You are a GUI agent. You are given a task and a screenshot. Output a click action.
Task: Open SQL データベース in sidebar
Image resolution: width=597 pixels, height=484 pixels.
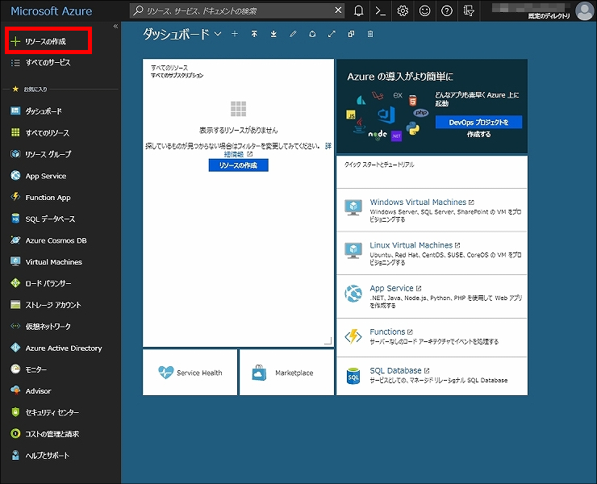click(x=43, y=219)
